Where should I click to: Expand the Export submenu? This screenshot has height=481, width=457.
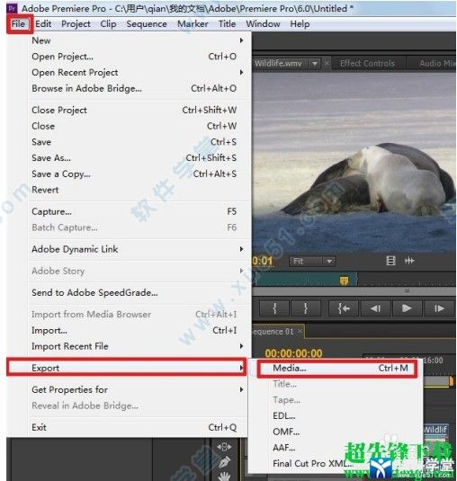127,368
